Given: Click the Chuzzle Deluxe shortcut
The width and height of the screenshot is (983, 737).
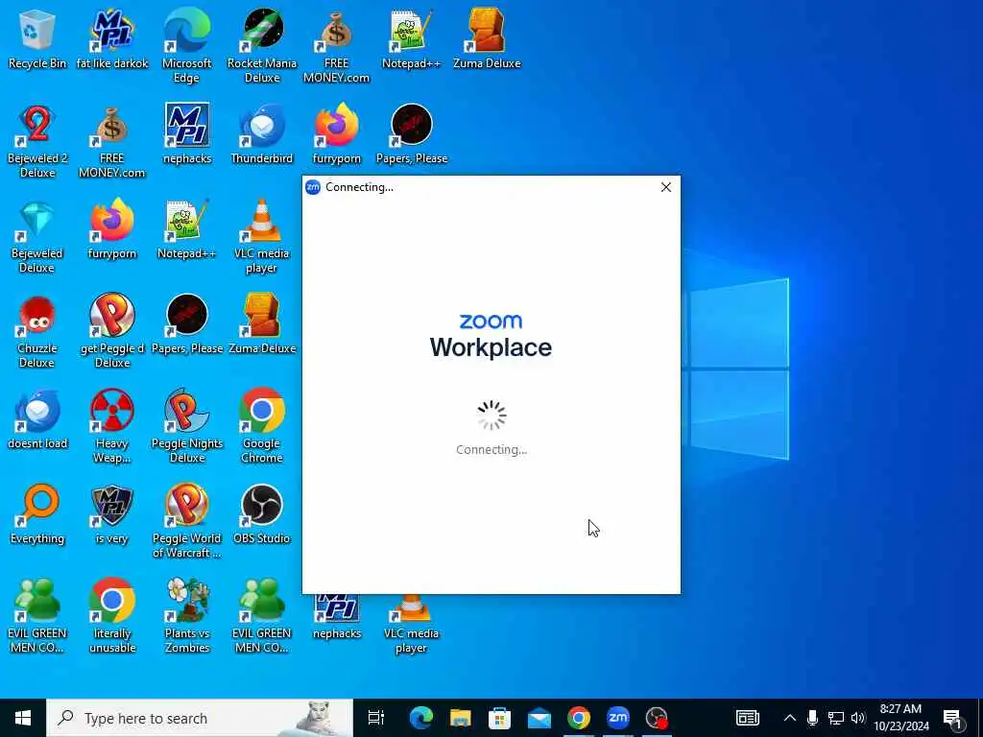Looking at the screenshot, I should [37, 331].
